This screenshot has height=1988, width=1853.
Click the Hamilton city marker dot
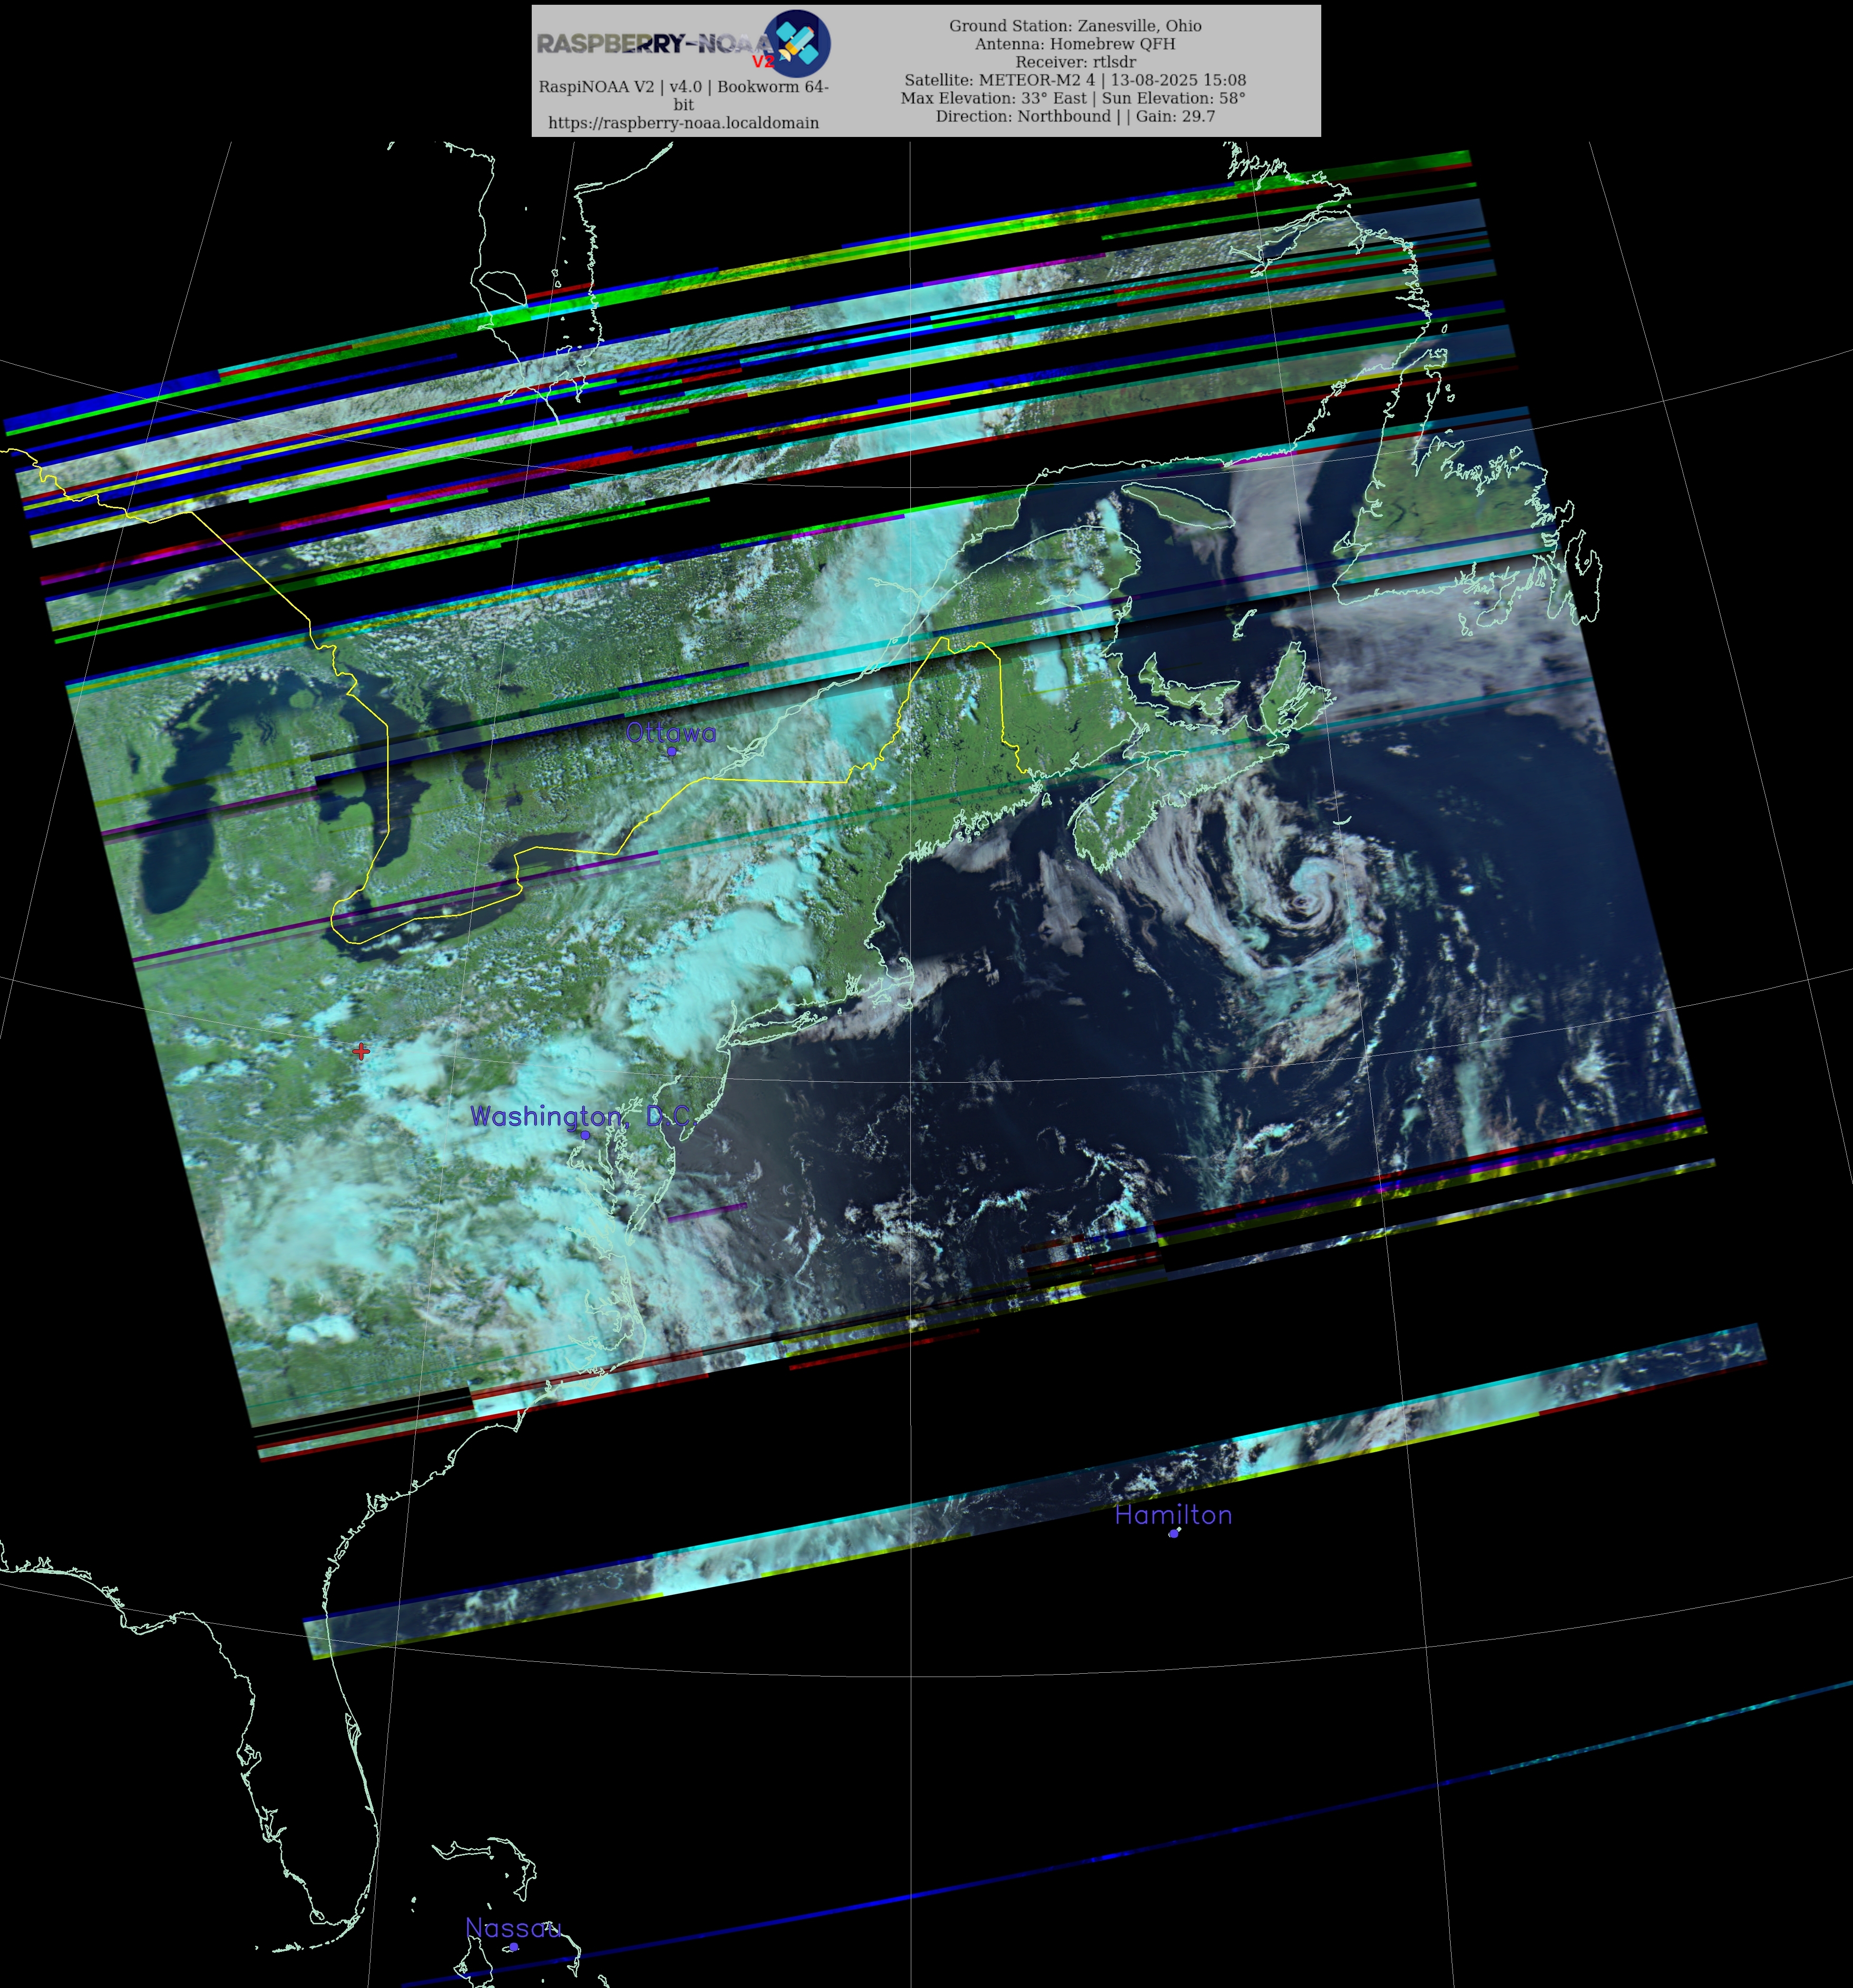pos(1174,1533)
